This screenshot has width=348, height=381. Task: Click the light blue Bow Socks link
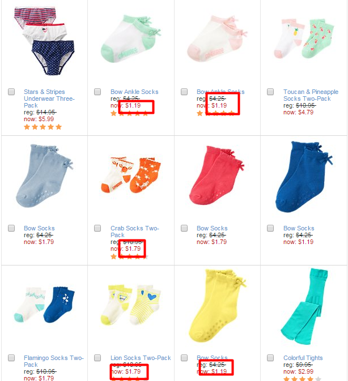pyautogui.click(x=39, y=228)
